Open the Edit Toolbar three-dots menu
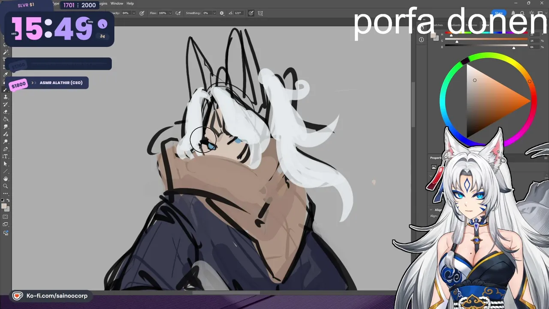The width and height of the screenshot is (549, 309). coord(6,194)
